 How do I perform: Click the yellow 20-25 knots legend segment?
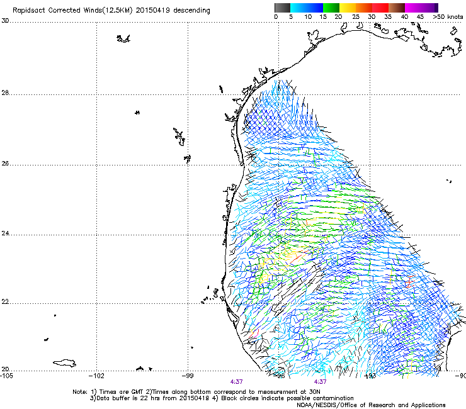click(x=348, y=8)
